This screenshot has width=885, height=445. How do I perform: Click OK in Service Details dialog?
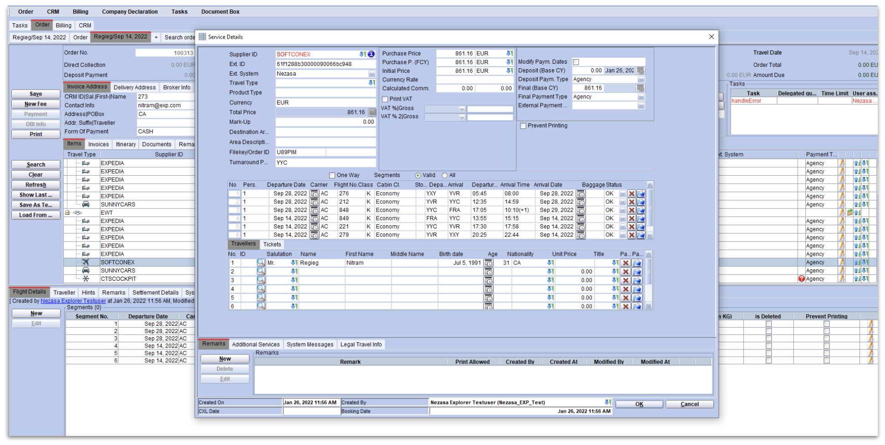639,405
